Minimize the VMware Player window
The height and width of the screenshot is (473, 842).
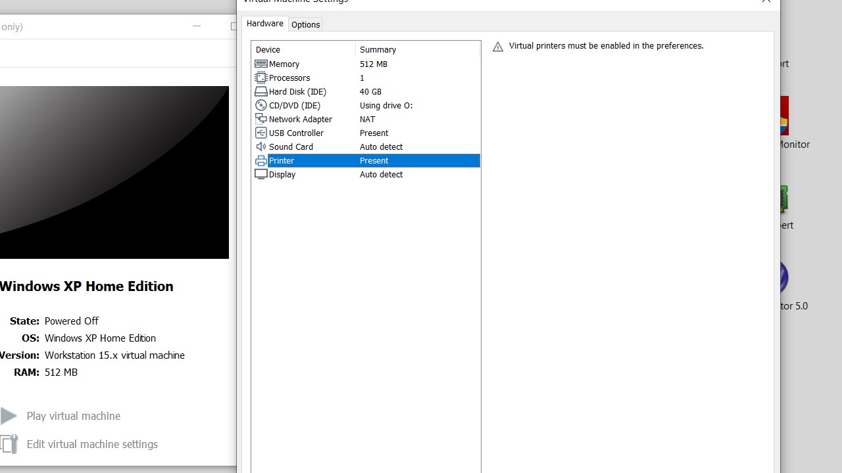[x=197, y=26]
